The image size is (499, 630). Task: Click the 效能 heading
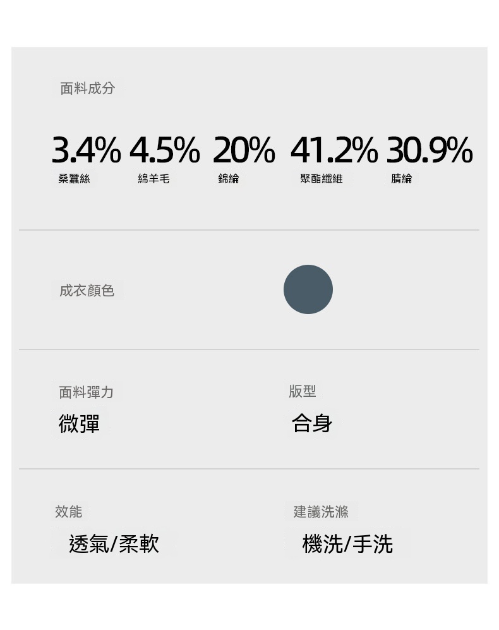(68, 512)
